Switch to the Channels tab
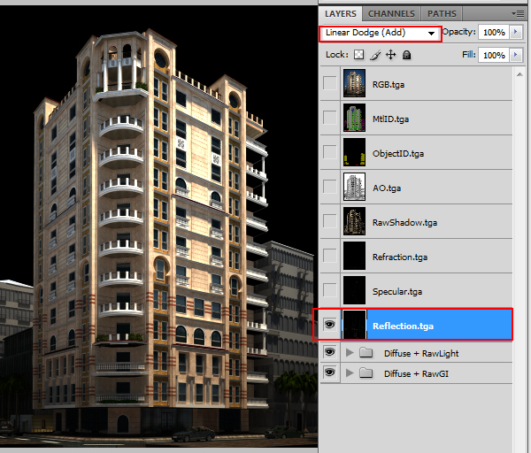 point(391,14)
